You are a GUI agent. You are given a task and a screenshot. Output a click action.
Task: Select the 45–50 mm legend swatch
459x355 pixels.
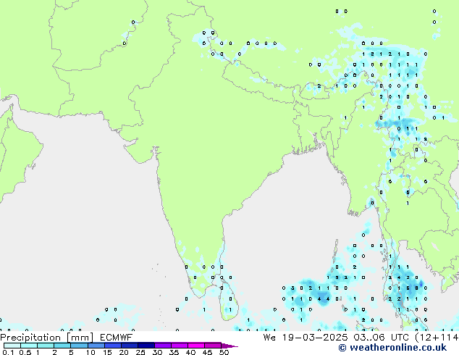point(213,346)
